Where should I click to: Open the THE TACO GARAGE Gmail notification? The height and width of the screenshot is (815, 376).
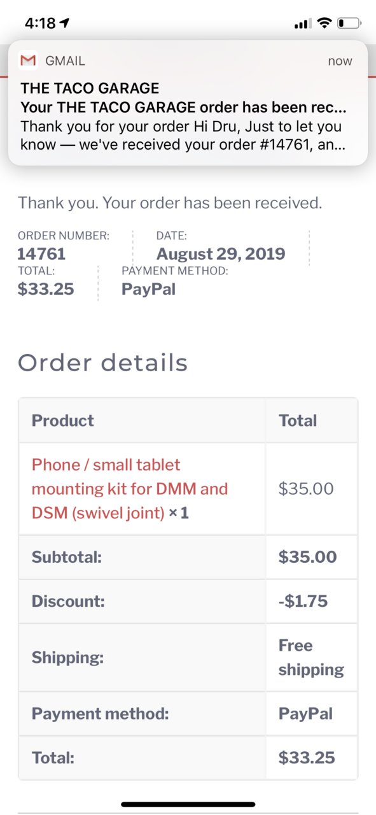[188, 103]
